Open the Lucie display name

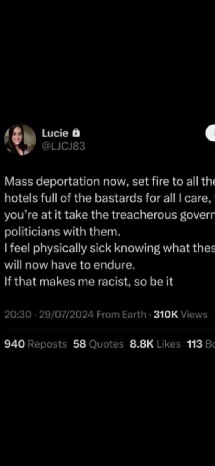click(55, 134)
